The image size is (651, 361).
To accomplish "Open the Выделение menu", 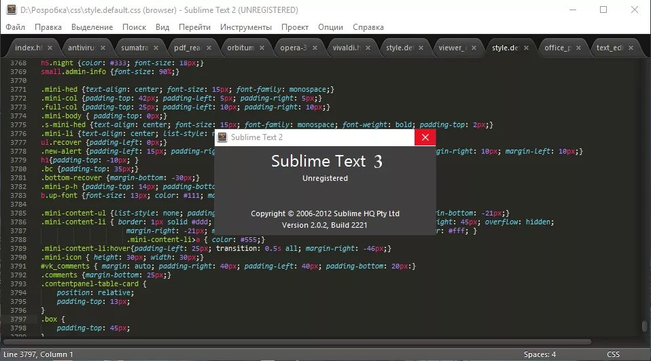I will click(x=92, y=27).
